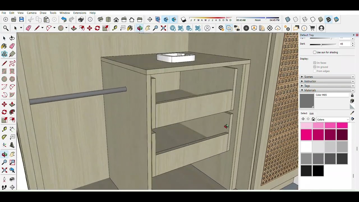Open the File menu
The width and height of the screenshot is (359, 202).
click(x=4, y=13)
